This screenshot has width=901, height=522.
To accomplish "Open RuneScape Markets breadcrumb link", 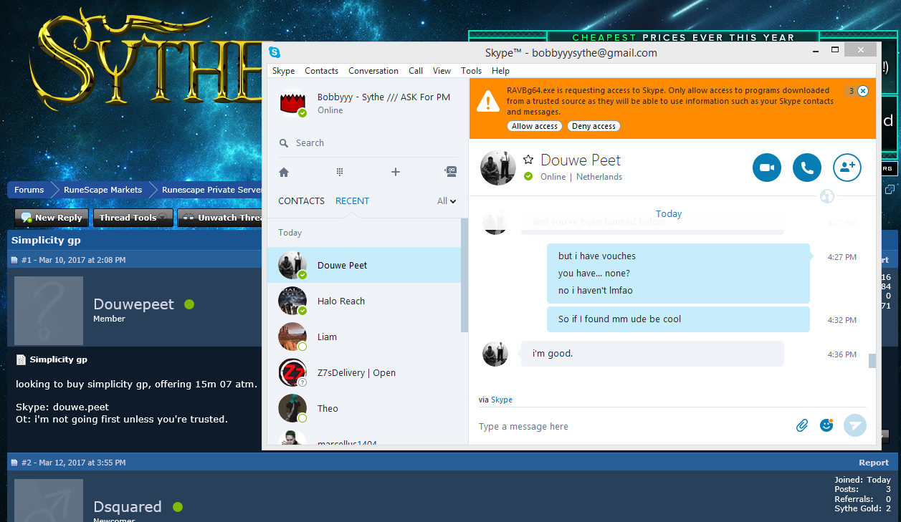I will [x=103, y=190].
